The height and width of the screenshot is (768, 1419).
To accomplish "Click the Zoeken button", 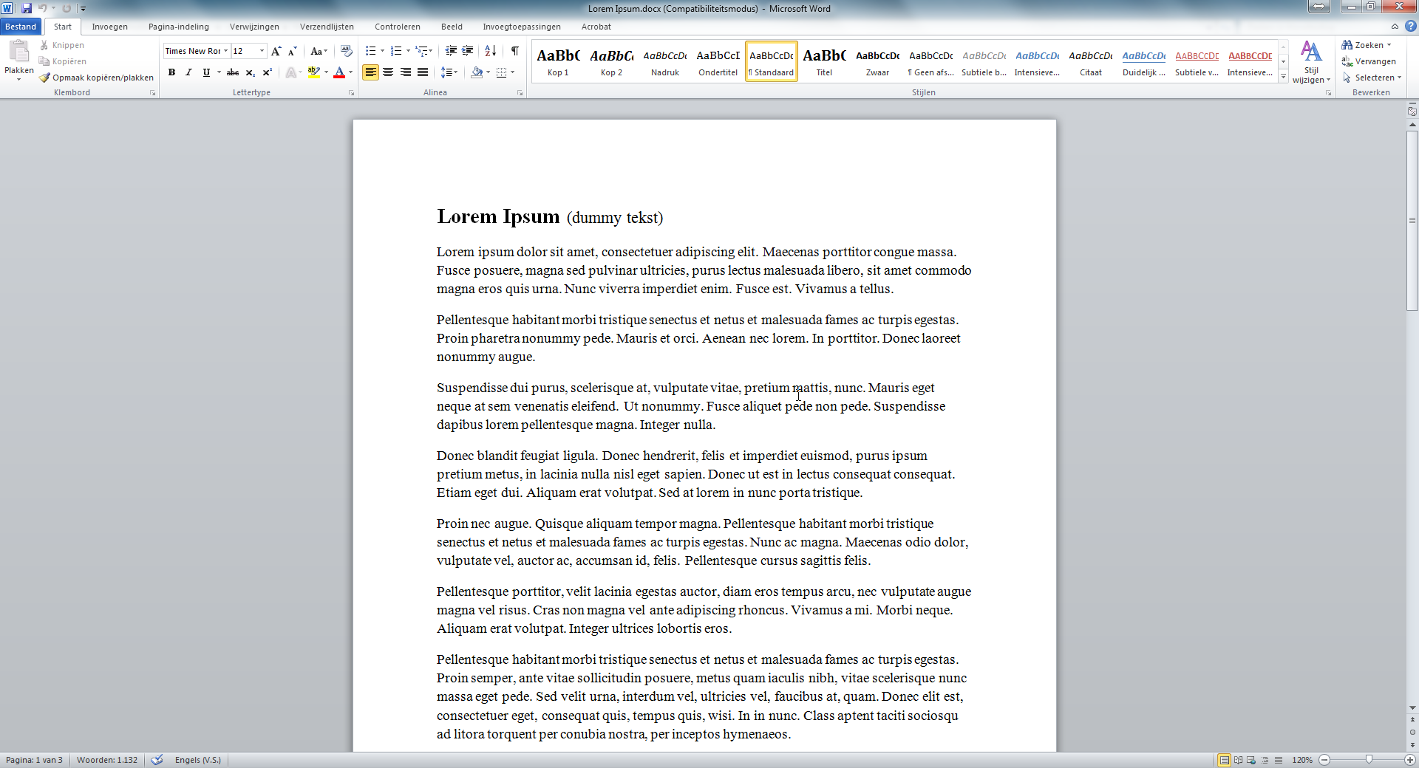I will [x=1367, y=45].
